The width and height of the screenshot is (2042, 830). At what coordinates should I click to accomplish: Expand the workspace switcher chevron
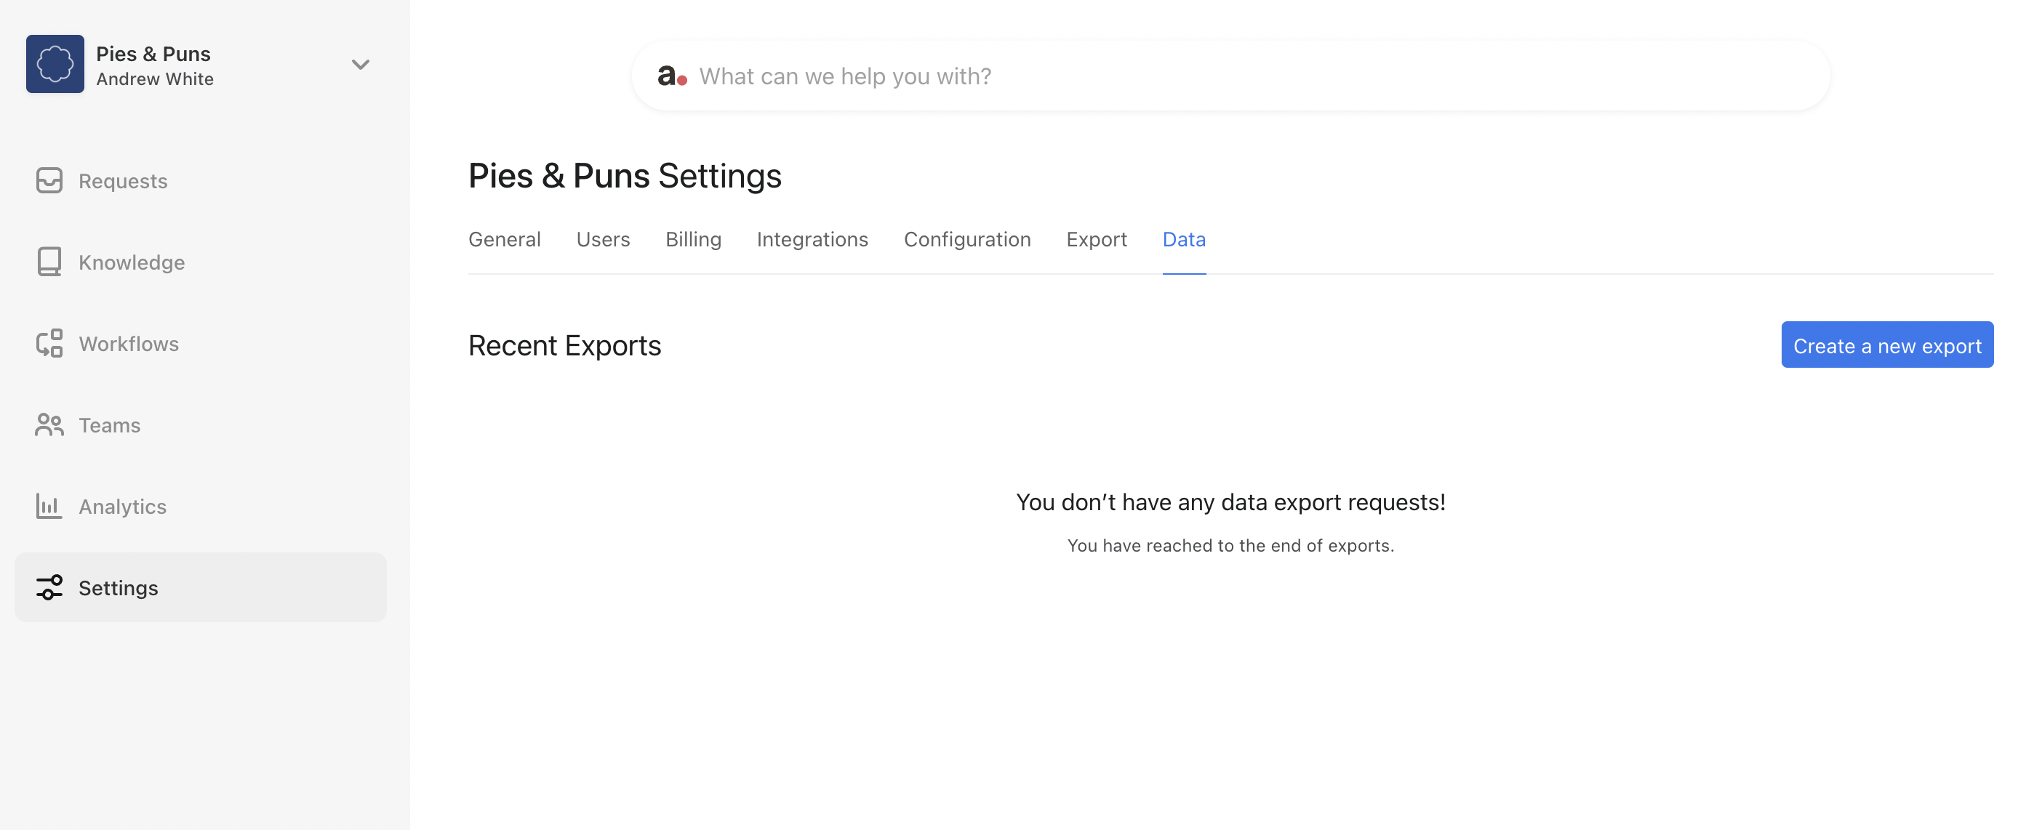pyautogui.click(x=361, y=65)
